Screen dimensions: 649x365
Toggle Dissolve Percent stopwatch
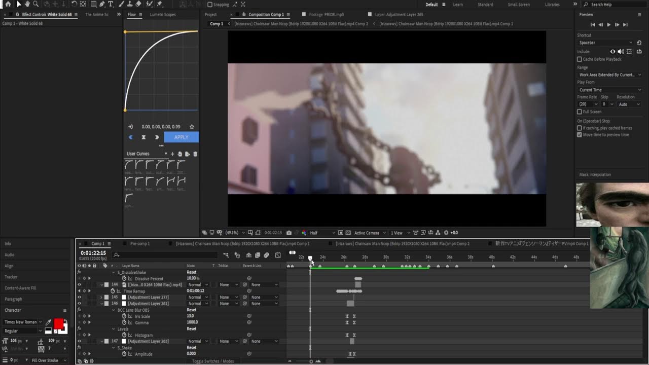(x=124, y=278)
